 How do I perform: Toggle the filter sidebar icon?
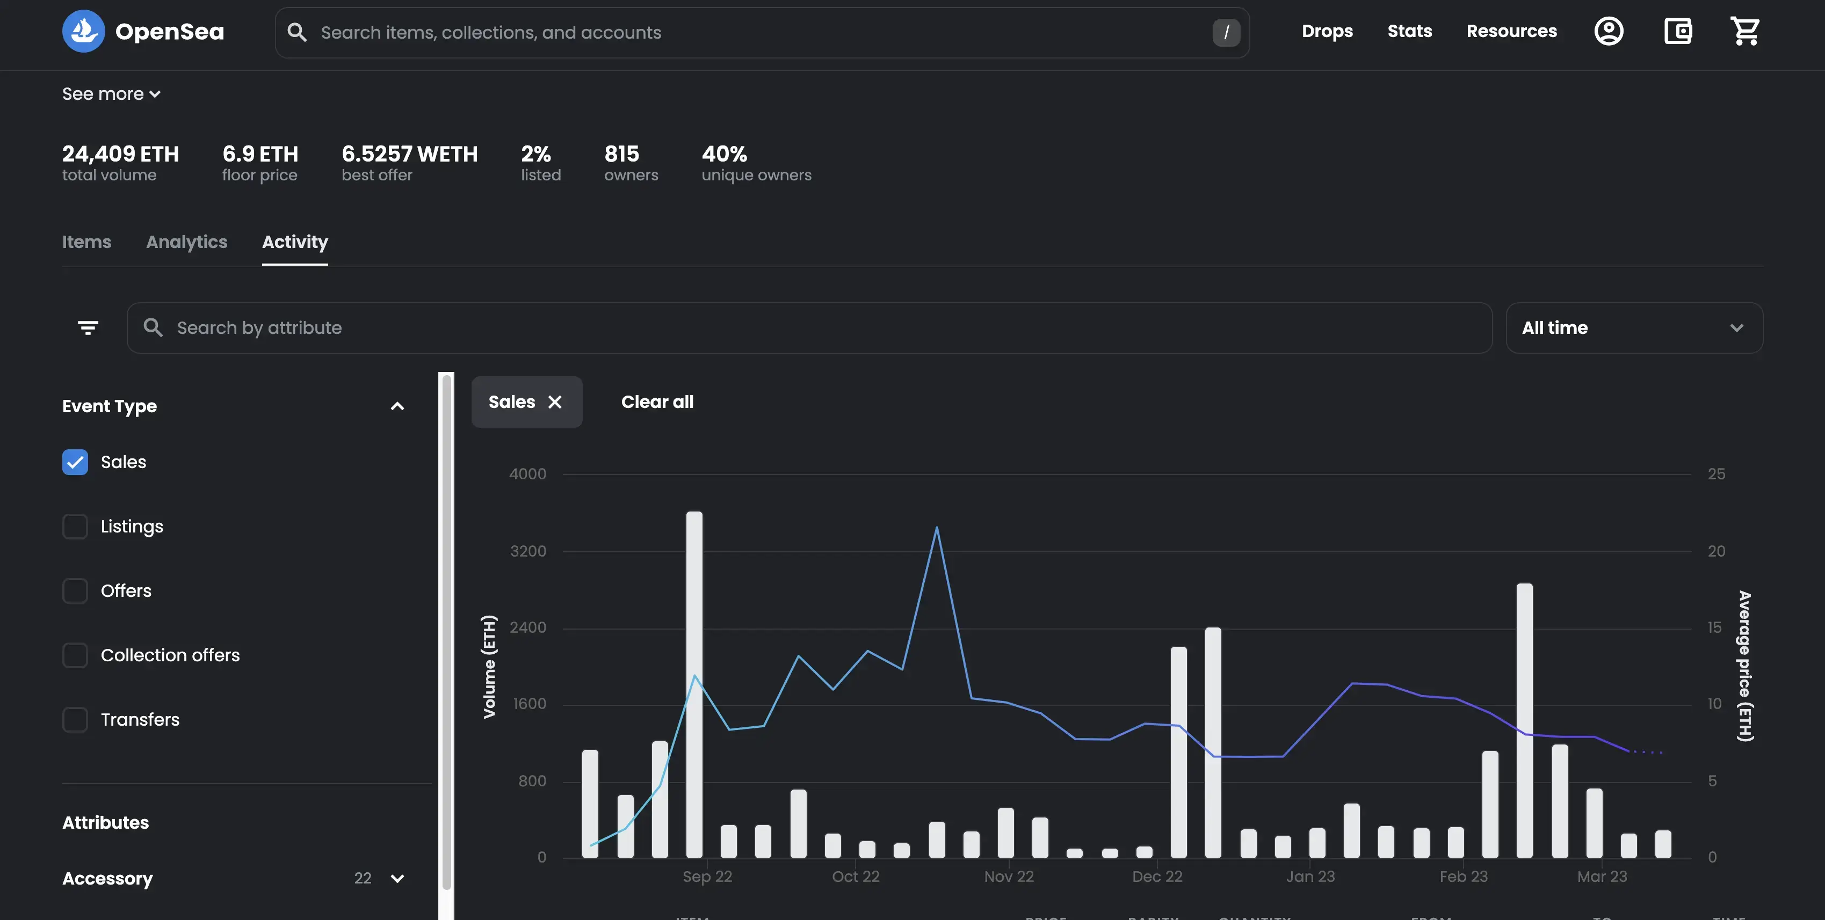click(x=88, y=327)
